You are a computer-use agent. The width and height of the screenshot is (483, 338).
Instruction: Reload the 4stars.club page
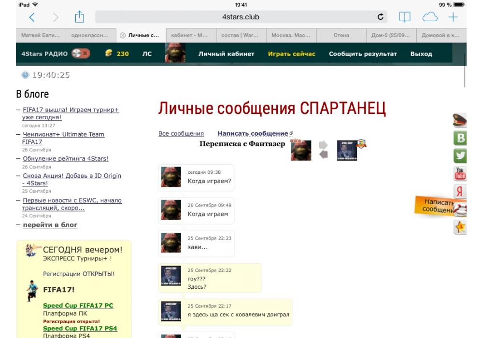(381, 17)
